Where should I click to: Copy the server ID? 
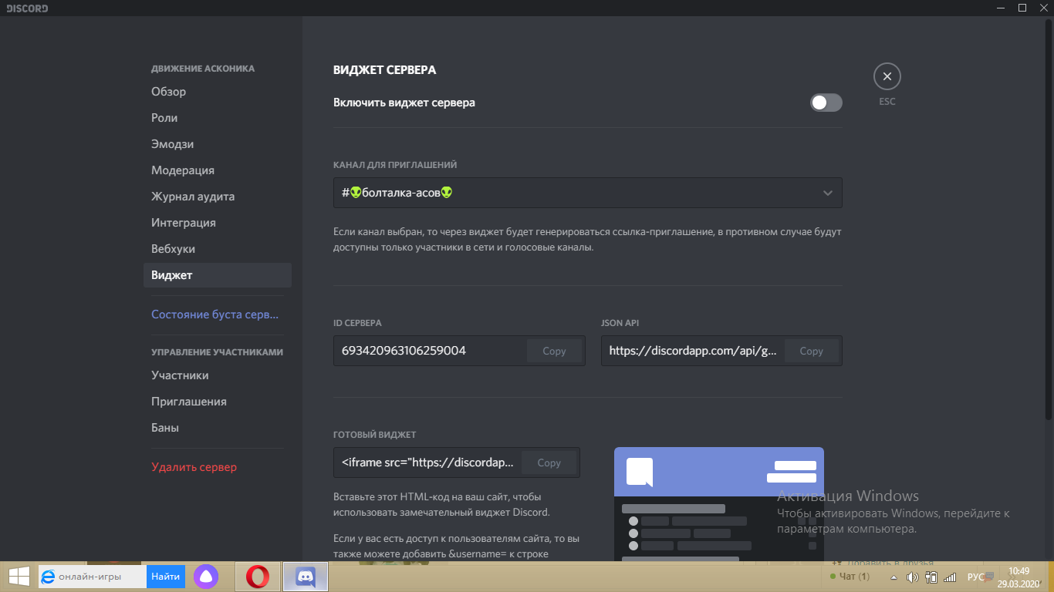pyautogui.click(x=554, y=351)
